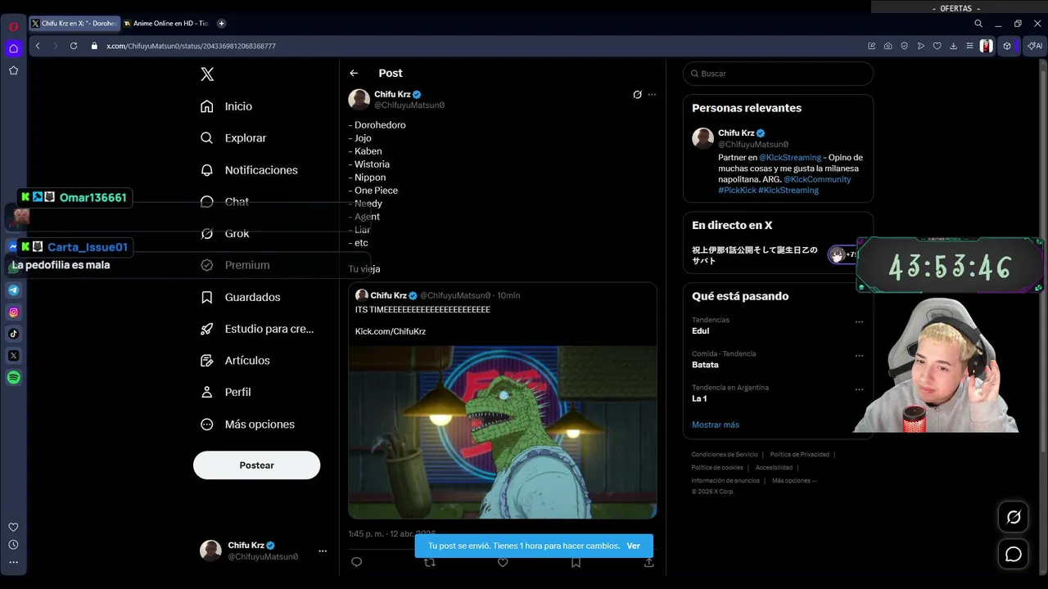This screenshot has width=1048, height=589.
Task: Click the shield privacy protection icon
Action: 905,46
